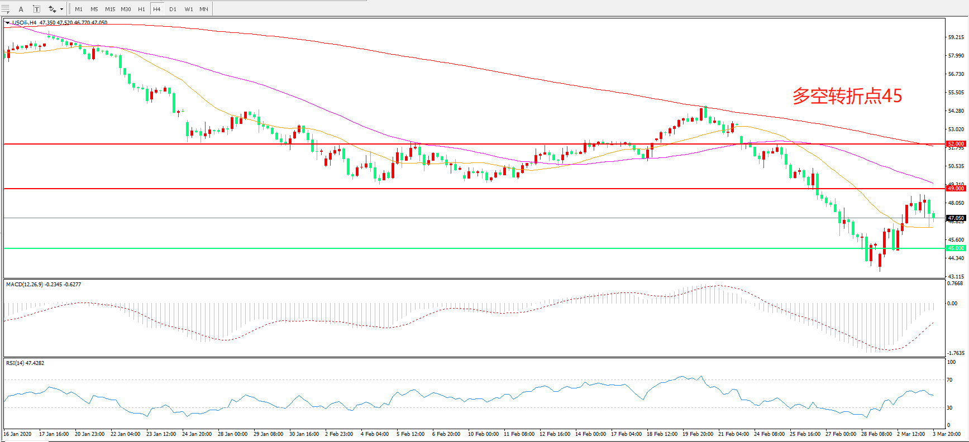Select the Text Label tool
The height and width of the screenshot is (442, 969).
tap(36, 9)
